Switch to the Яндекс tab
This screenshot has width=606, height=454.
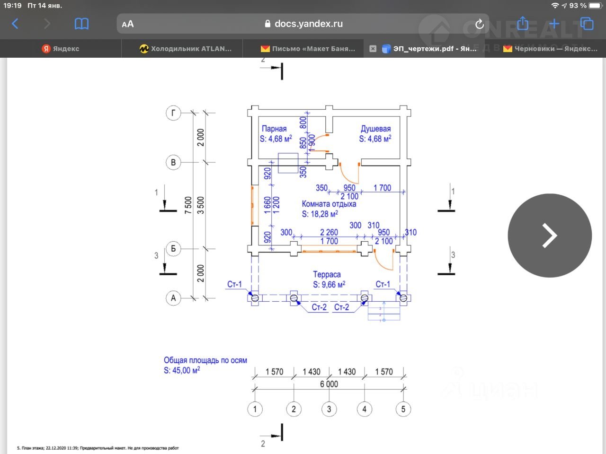click(61, 49)
